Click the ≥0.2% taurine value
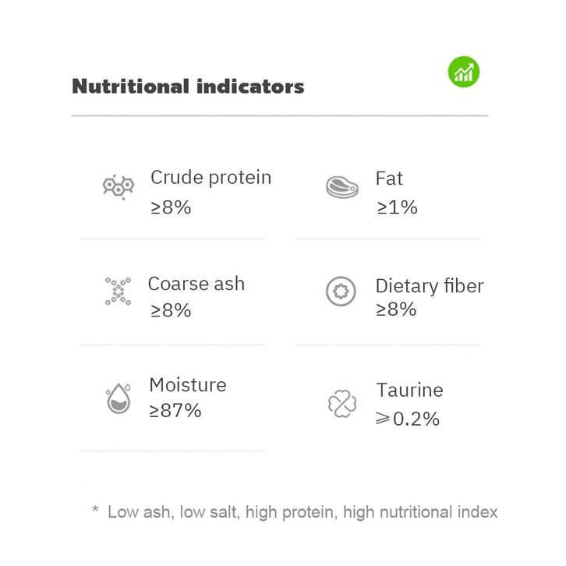The height and width of the screenshot is (566, 566). 407,419
